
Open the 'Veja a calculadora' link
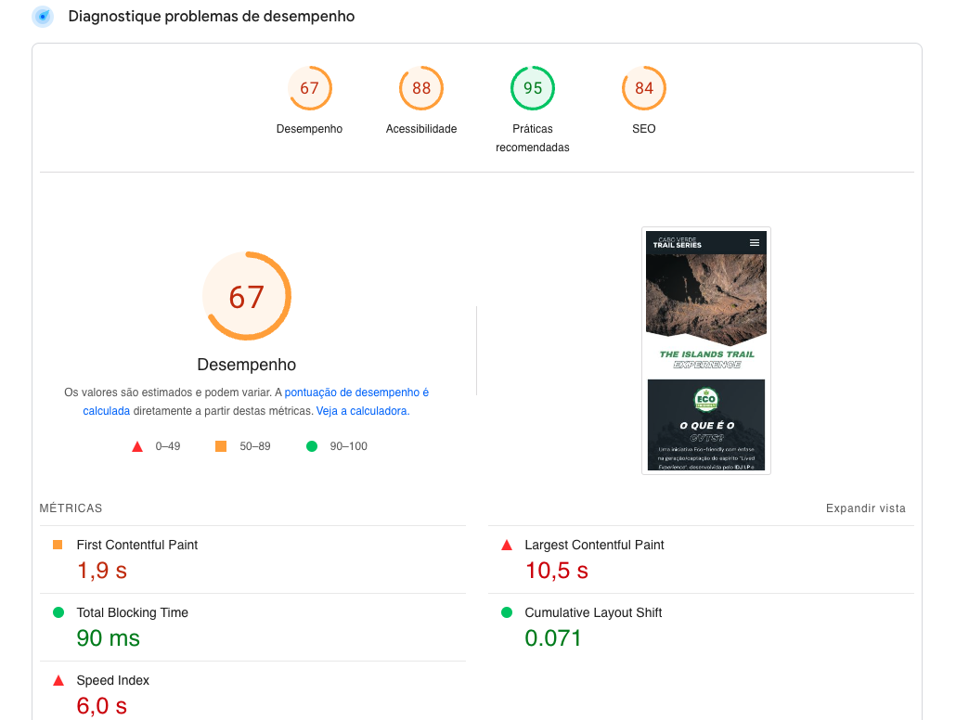pyautogui.click(x=361, y=411)
